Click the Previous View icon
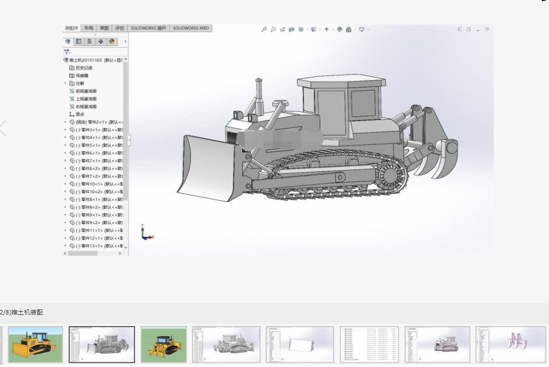Viewport: 549px width, 367px height. 282,29
